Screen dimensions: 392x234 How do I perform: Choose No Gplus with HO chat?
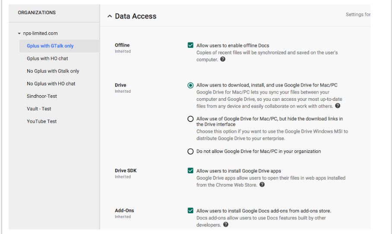pos(51,84)
